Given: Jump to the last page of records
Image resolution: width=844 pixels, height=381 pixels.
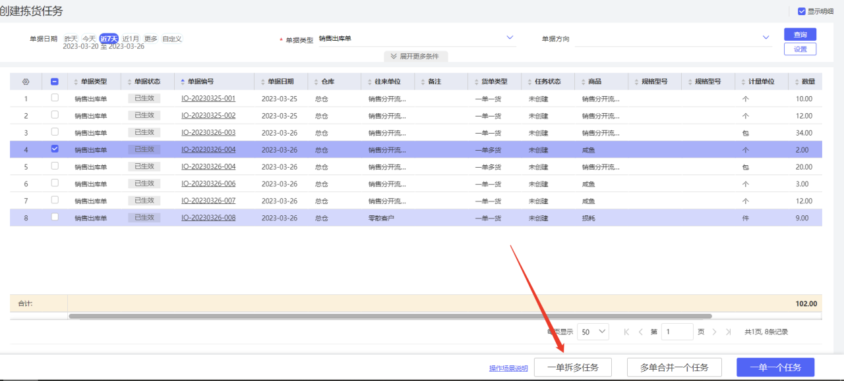Looking at the screenshot, I should tap(728, 332).
